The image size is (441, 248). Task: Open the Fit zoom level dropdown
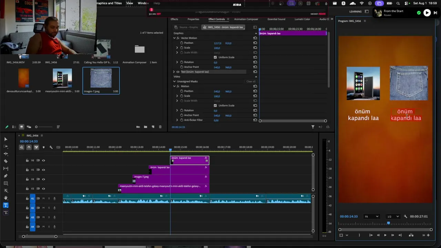371,216
